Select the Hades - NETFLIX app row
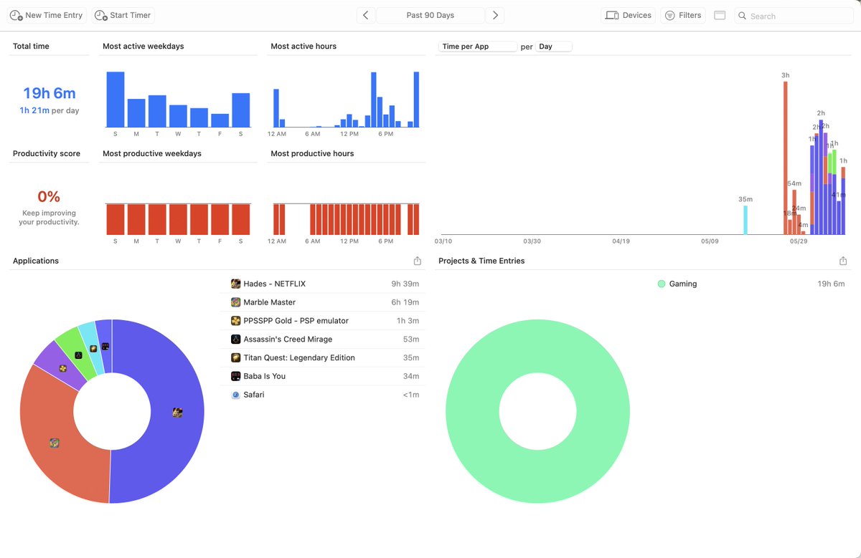 pyautogui.click(x=324, y=284)
